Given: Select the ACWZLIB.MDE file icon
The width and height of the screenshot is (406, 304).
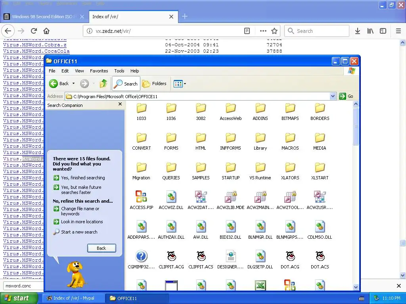Looking at the screenshot, I should pos(230,197).
